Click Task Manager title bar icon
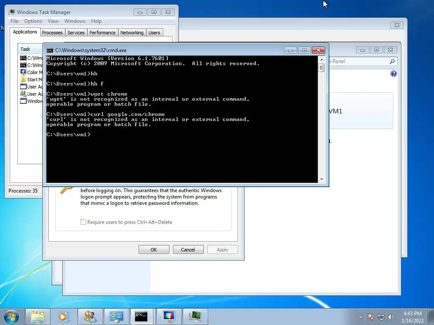 click(11, 12)
